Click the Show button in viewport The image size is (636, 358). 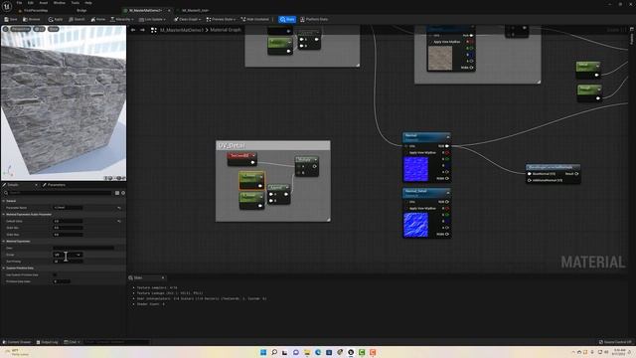[x=54, y=29]
